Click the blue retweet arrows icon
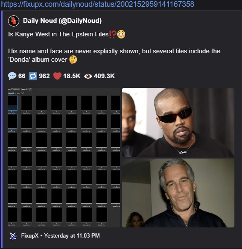Viewport: 242px width, 249px height. pos(33,76)
